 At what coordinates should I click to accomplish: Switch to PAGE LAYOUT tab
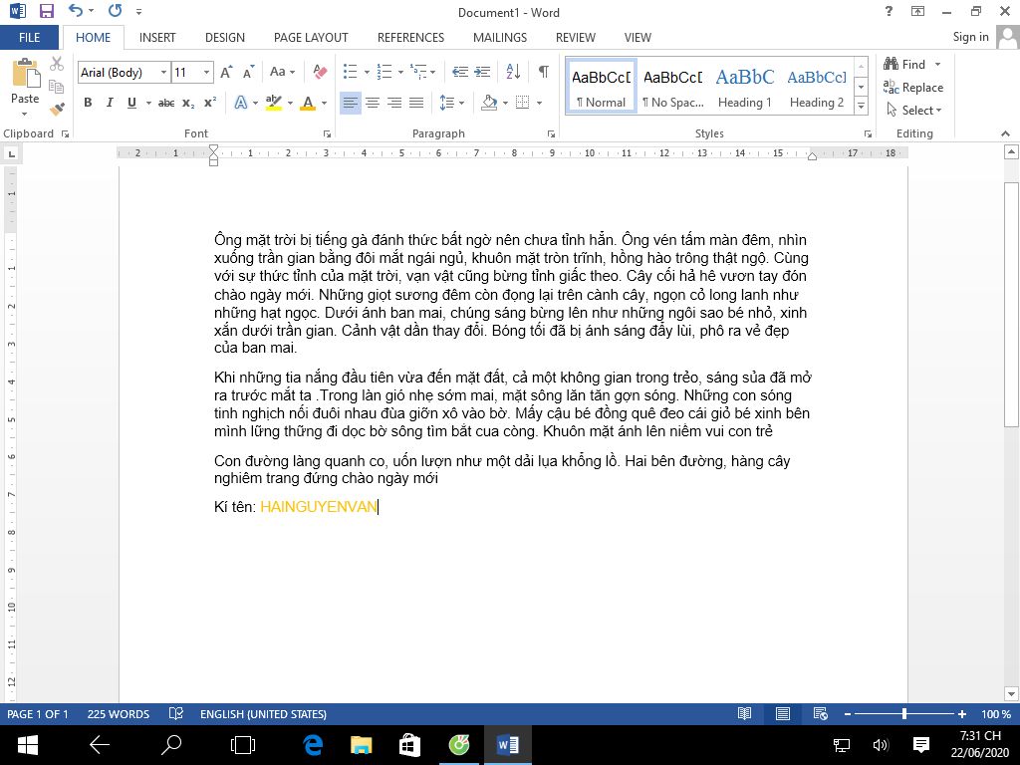point(311,38)
